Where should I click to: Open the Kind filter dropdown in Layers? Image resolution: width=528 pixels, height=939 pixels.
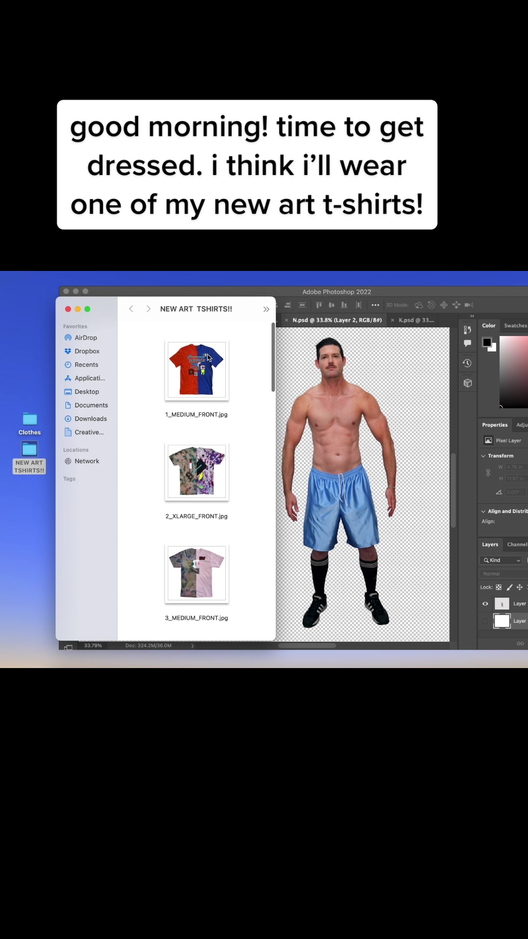pos(502,560)
